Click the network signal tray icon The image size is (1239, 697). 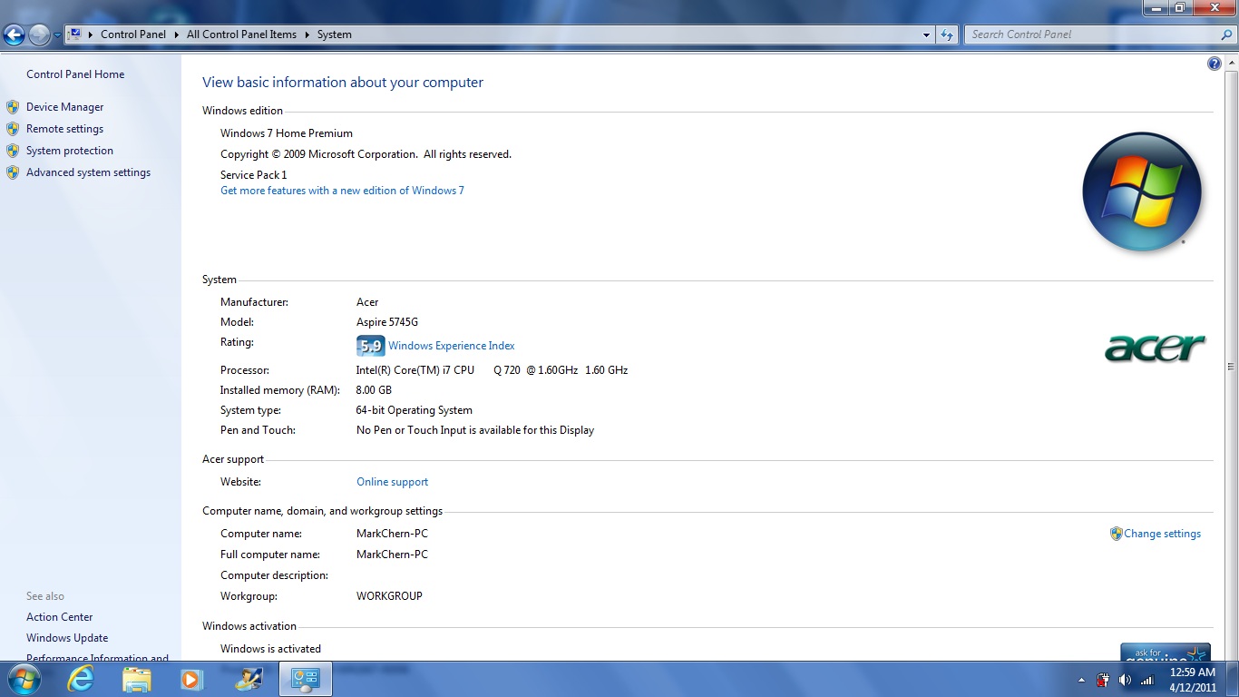point(1146,680)
